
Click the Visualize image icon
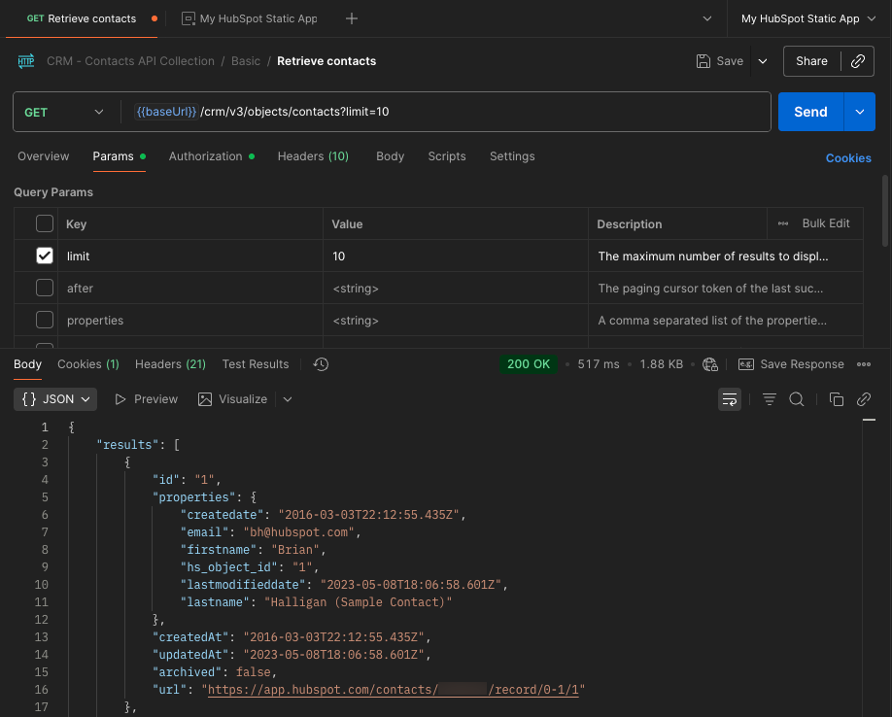(x=205, y=399)
